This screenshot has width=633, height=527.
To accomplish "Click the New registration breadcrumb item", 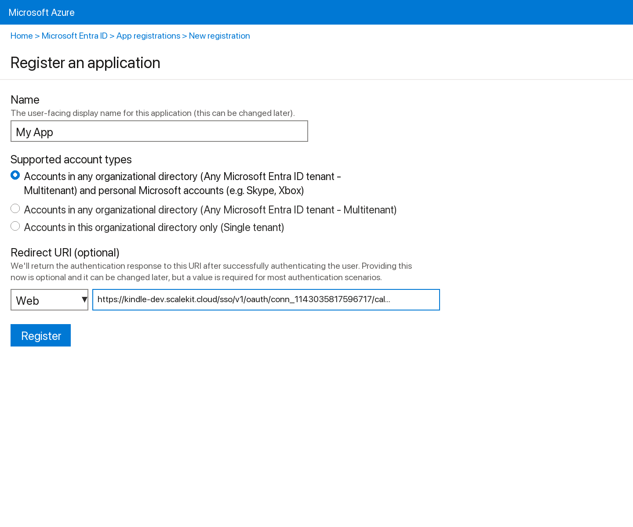I will coord(219,36).
